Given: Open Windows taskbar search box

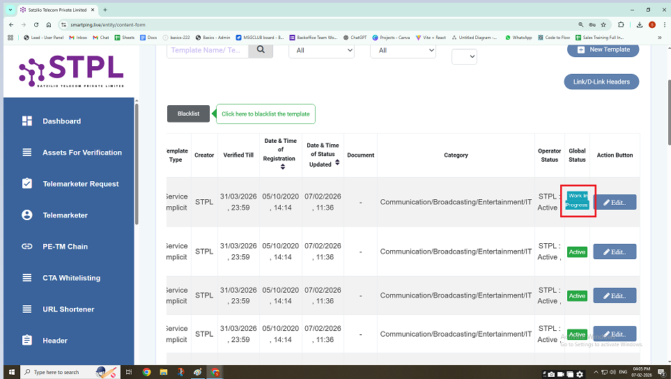Looking at the screenshot, I should [63, 372].
